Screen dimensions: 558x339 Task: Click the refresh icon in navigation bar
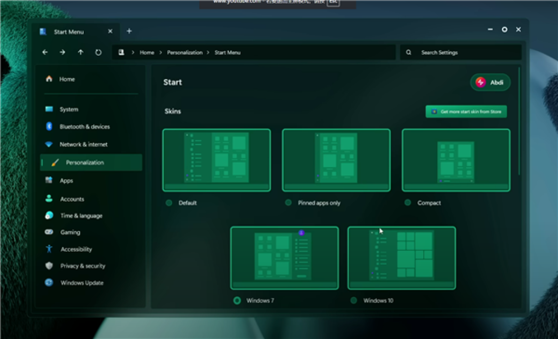point(98,52)
